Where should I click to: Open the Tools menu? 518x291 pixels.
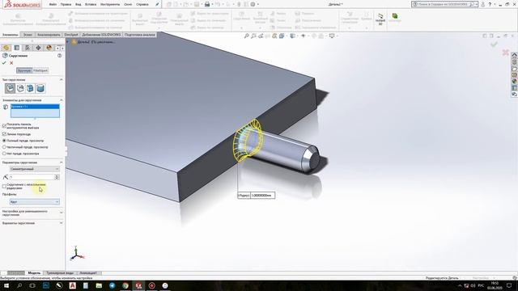click(110, 4)
